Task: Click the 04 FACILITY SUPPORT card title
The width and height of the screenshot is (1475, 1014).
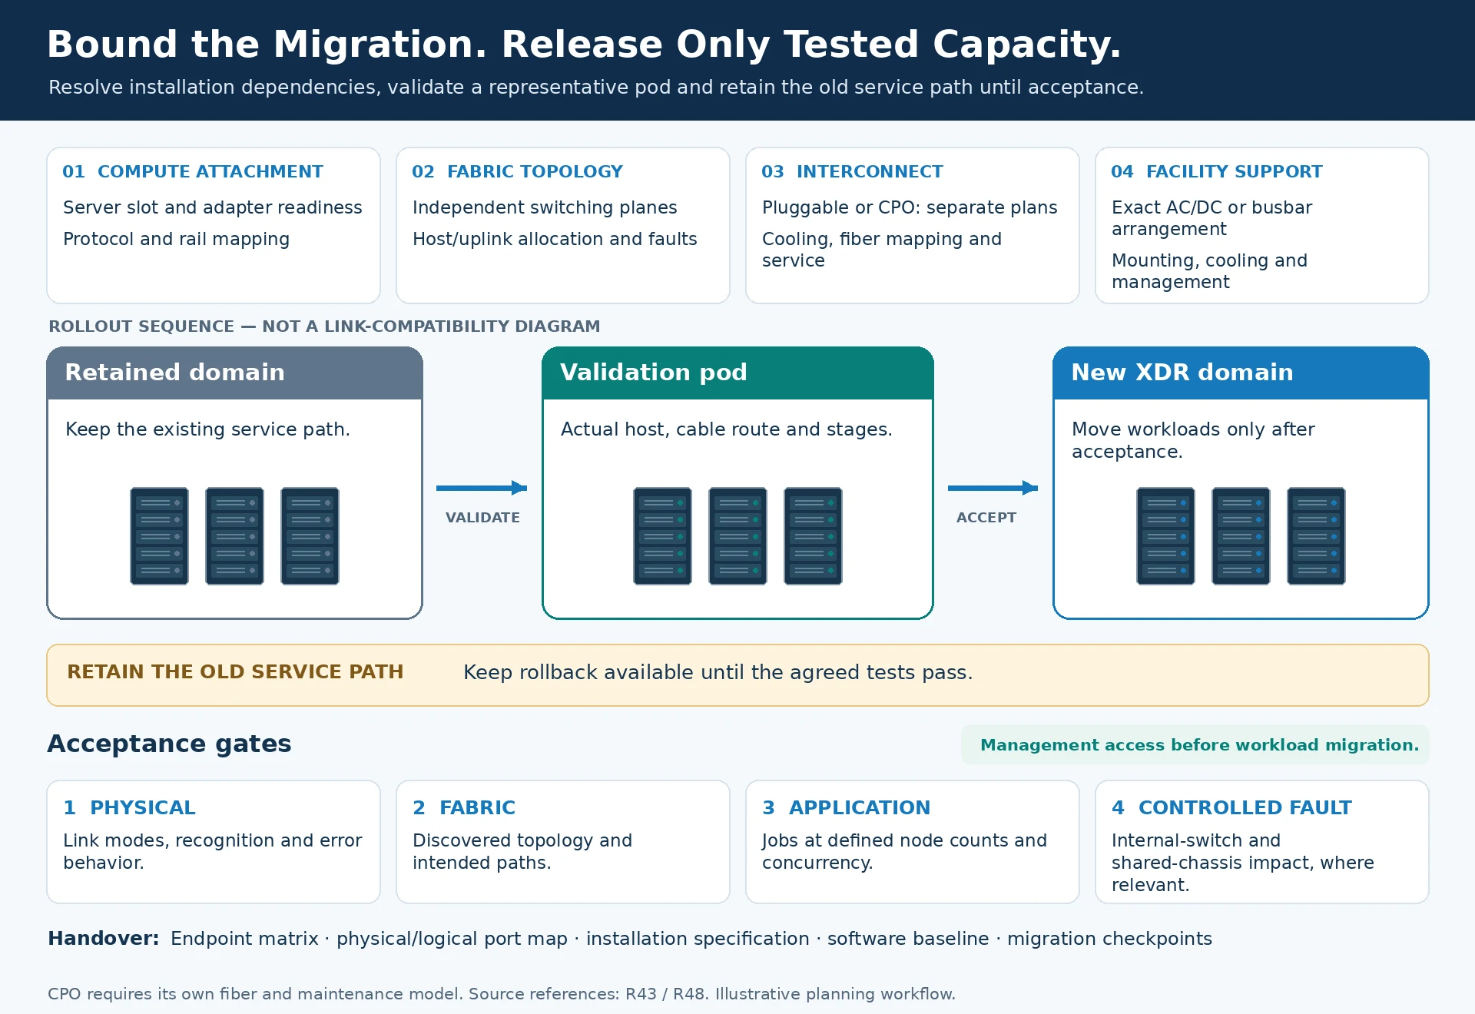Action: tap(1217, 172)
